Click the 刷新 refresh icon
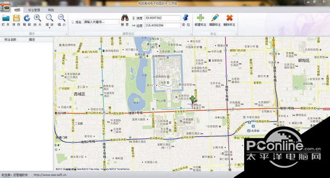 pos(27,18)
